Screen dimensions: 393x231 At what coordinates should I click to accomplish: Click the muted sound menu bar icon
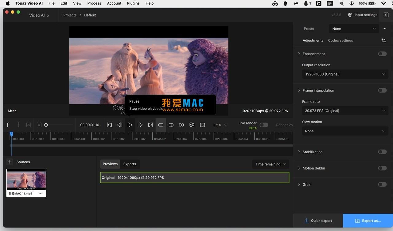pyautogui.click(x=341, y=3)
